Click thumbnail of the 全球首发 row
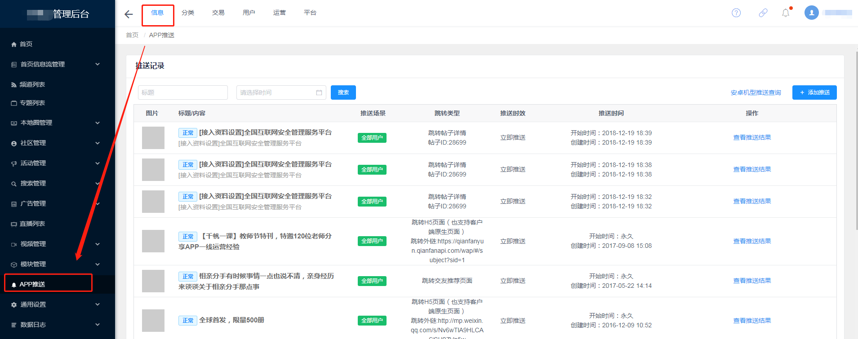This screenshot has width=858, height=339. tap(153, 321)
